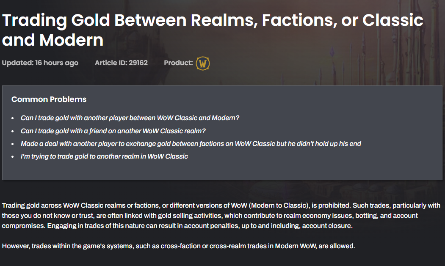Click the words 'and Modern' in the title
The width and height of the screenshot is (445, 266).
point(53,40)
